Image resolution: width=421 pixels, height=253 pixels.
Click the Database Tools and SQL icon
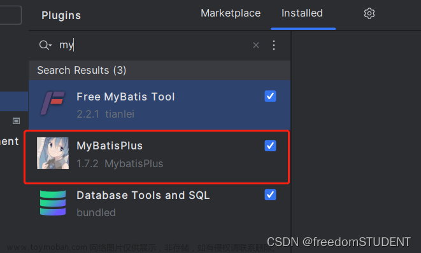tap(53, 203)
